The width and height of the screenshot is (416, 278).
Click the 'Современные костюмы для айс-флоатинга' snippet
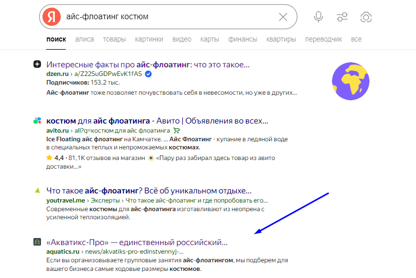coord(155,213)
